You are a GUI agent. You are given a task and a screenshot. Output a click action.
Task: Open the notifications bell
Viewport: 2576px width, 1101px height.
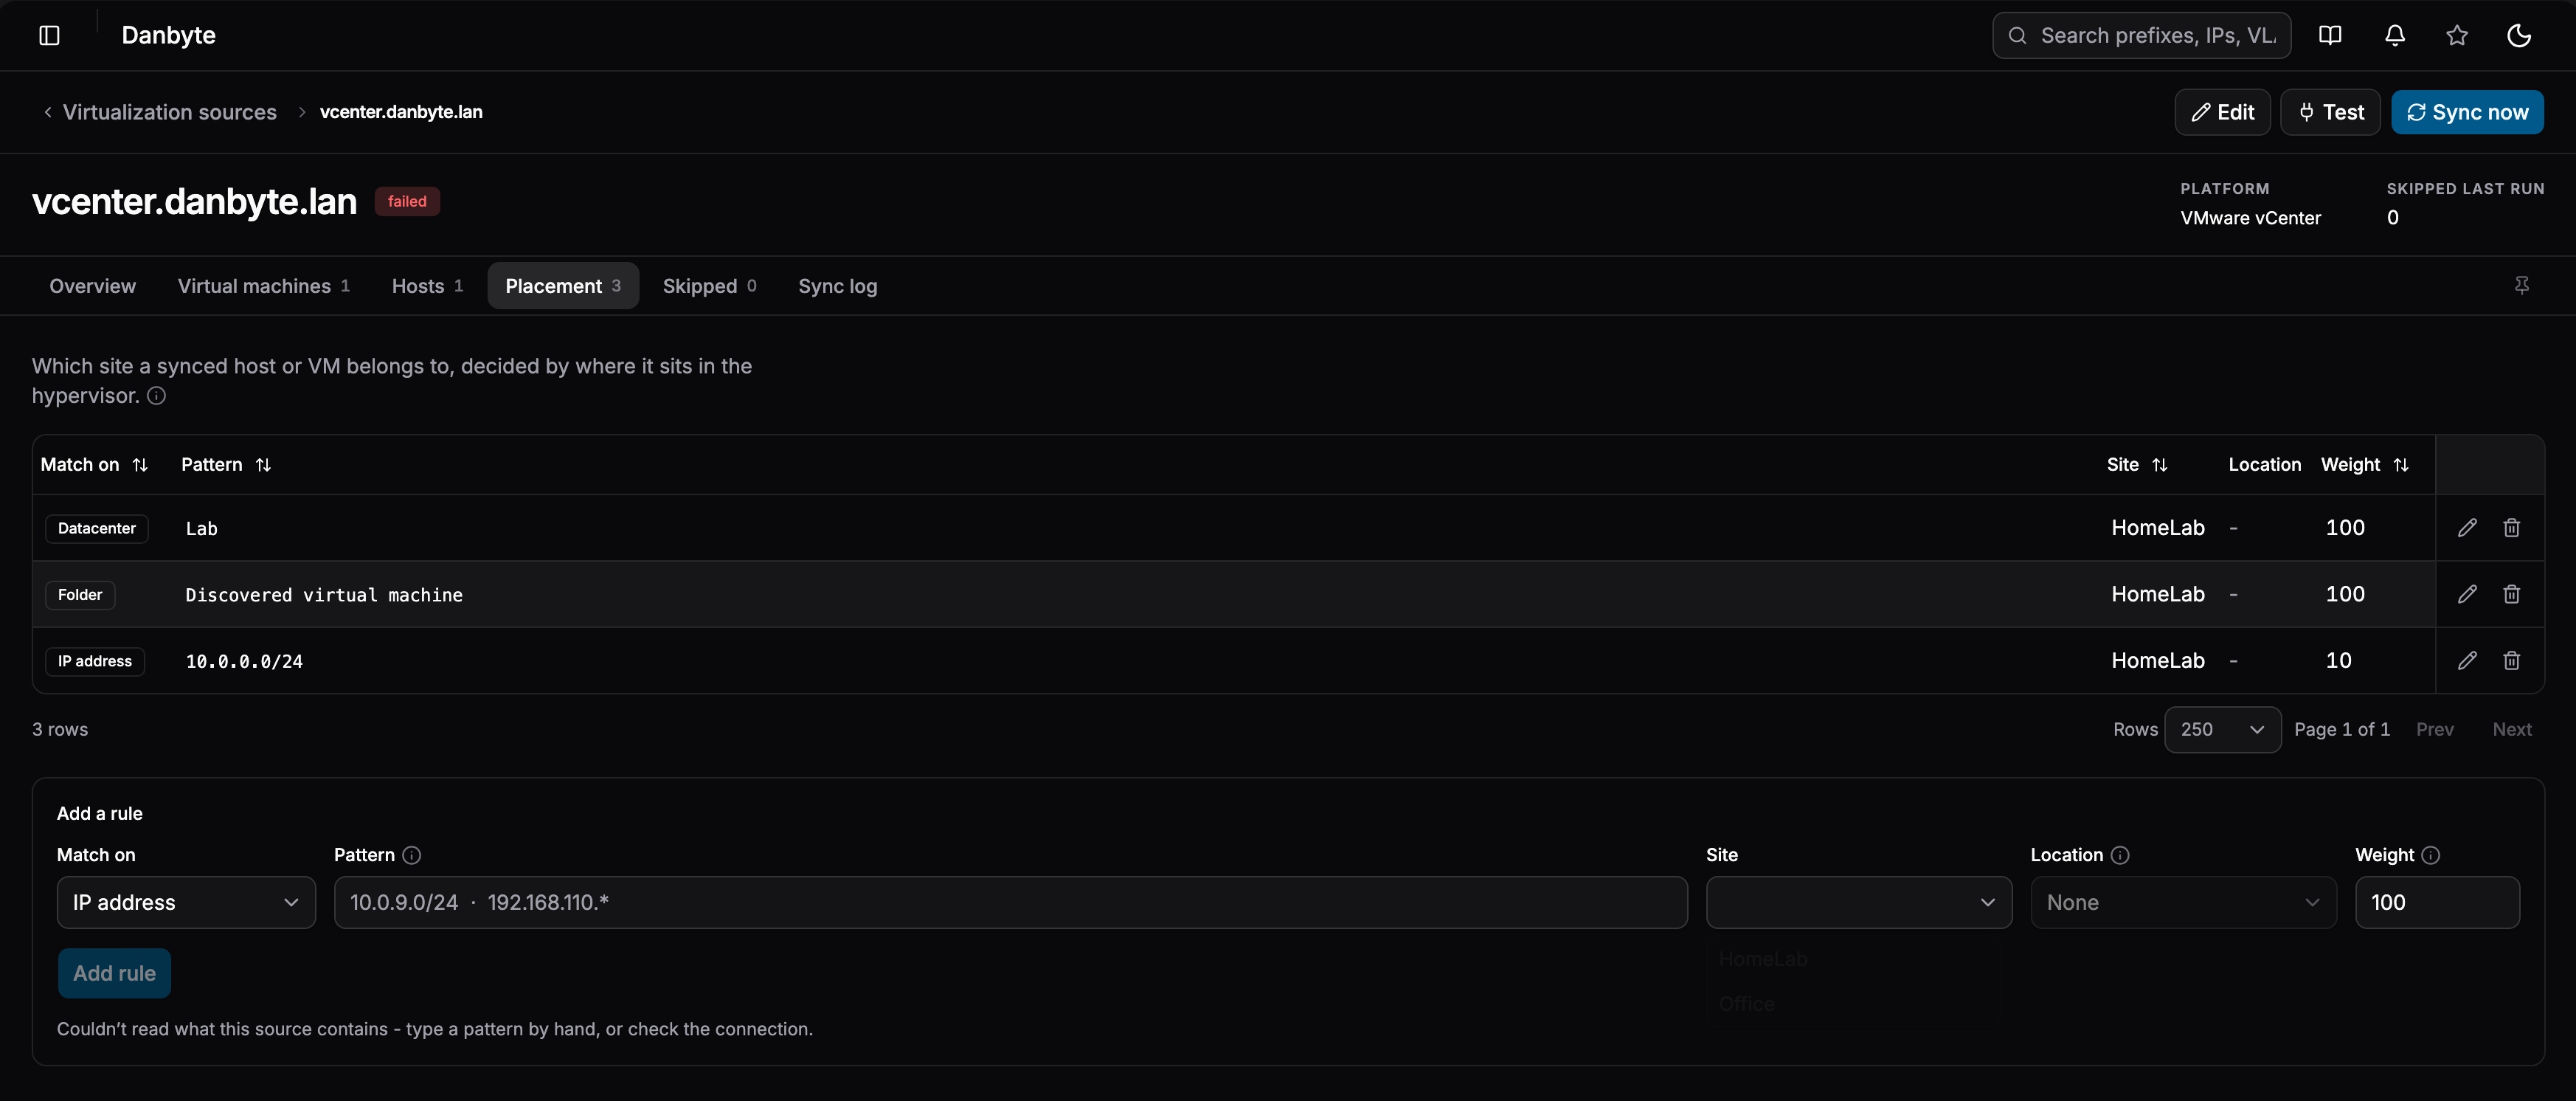click(x=2395, y=35)
